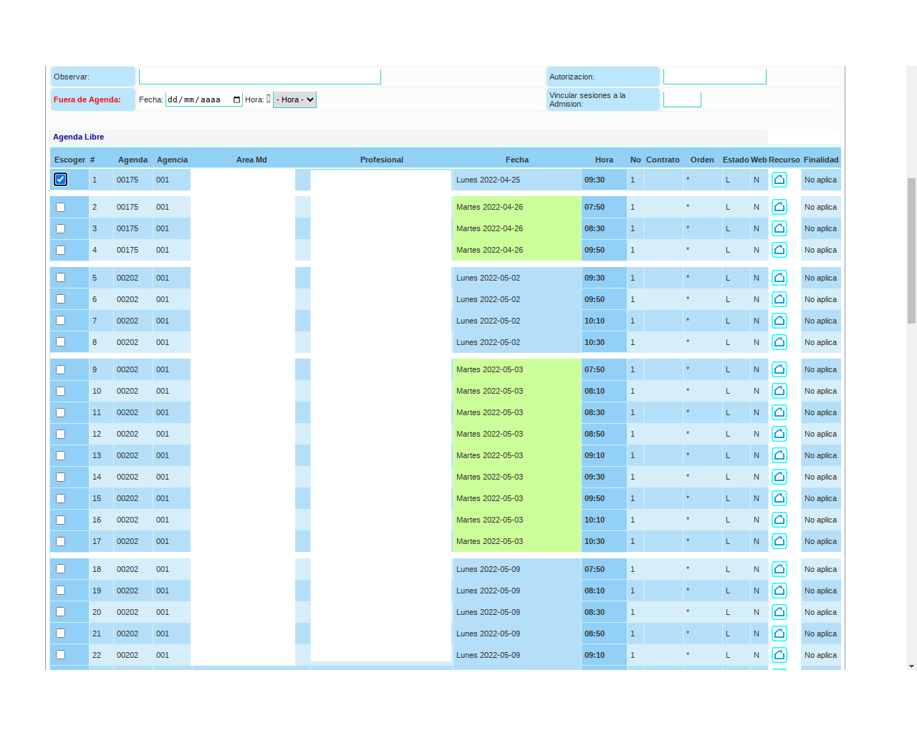Click the Observar text field
This screenshot has height=733, width=917.
[x=259, y=77]
